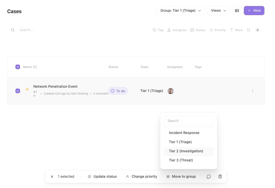Filter cases by Tag
This screenshot has width=275, height=188.
click(158, 30)
